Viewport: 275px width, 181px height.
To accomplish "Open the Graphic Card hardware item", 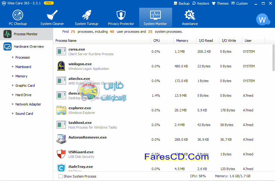I will point(25,86).
